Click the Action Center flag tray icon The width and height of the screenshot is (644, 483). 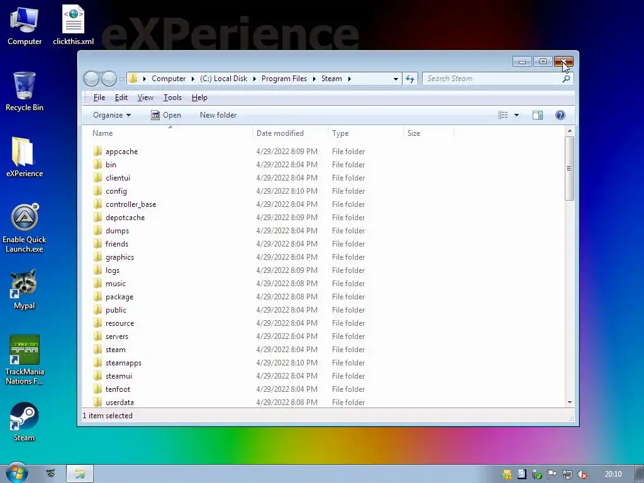pos(552,474)
